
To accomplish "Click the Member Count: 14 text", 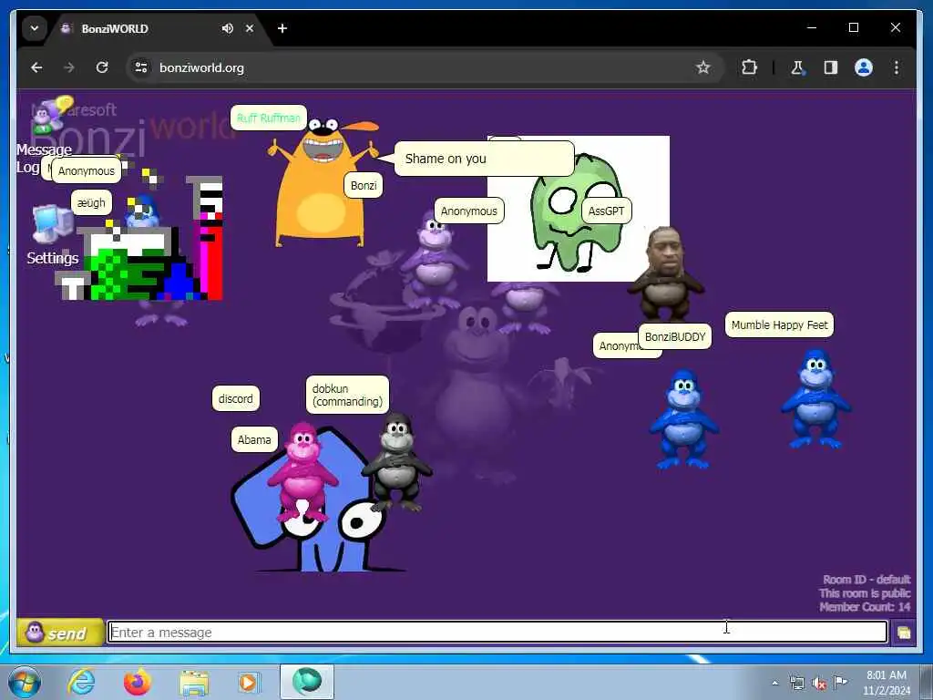I will click(x=865, y=606).
